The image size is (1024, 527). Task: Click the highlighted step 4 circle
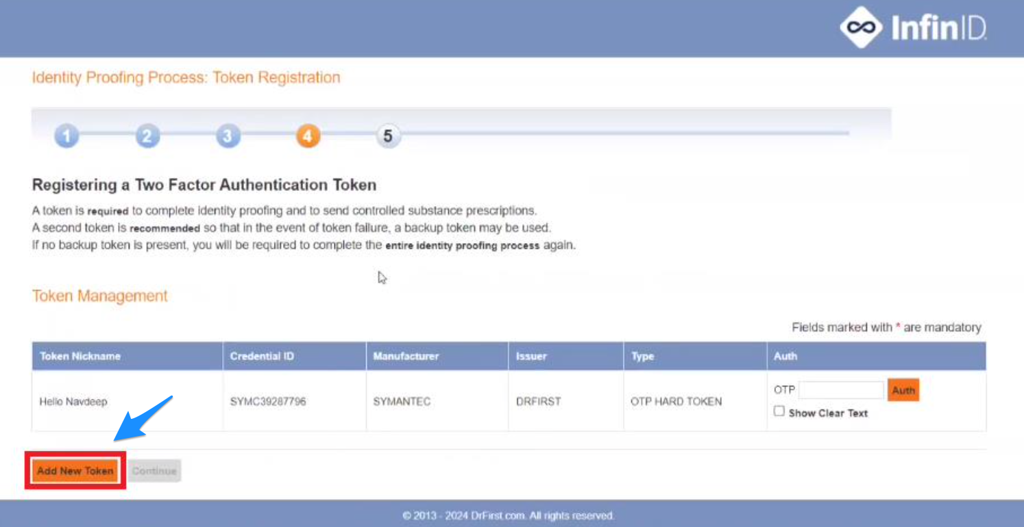point(308,136)
